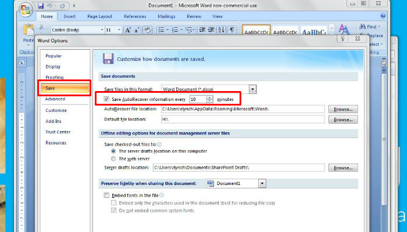Enable Embed fonts in the file
The height and width of the screenshot is (232, 407).
[x=106, y=195]
